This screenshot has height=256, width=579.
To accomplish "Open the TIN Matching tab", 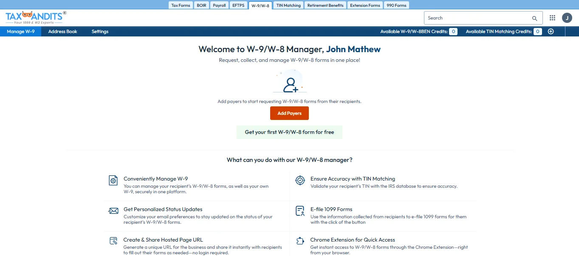I will (288, 6).
